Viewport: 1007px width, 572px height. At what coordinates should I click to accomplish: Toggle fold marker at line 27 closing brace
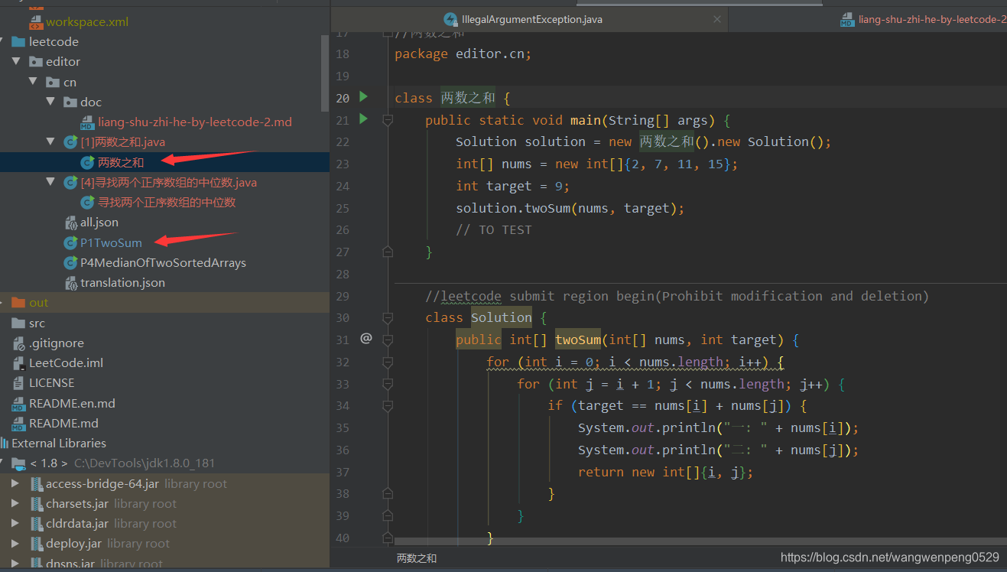tap(388, 252)
